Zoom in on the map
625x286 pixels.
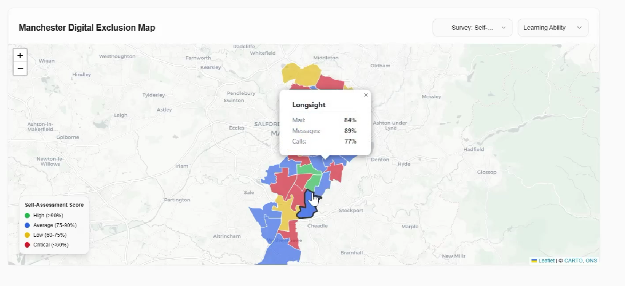pos(20,55)
